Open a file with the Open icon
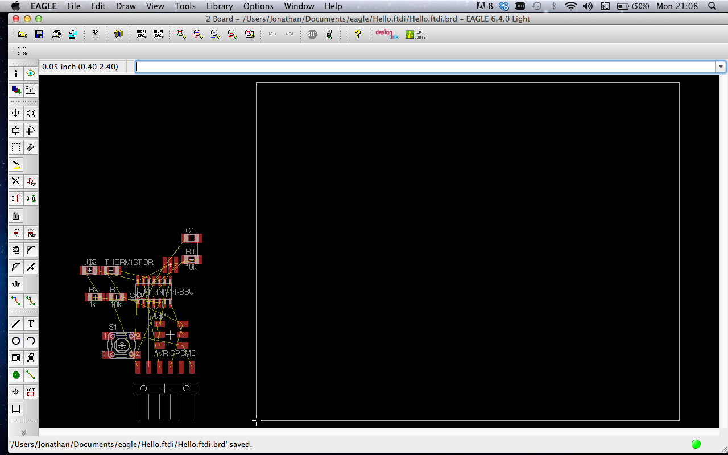Viewport: 728px width, 455px height. tap(22, 34)
